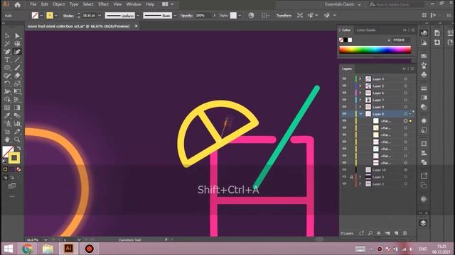Delete selection with Layers trash icon
Screen dimensions: 455x255
pyautogui.click(x=405, y=233)
